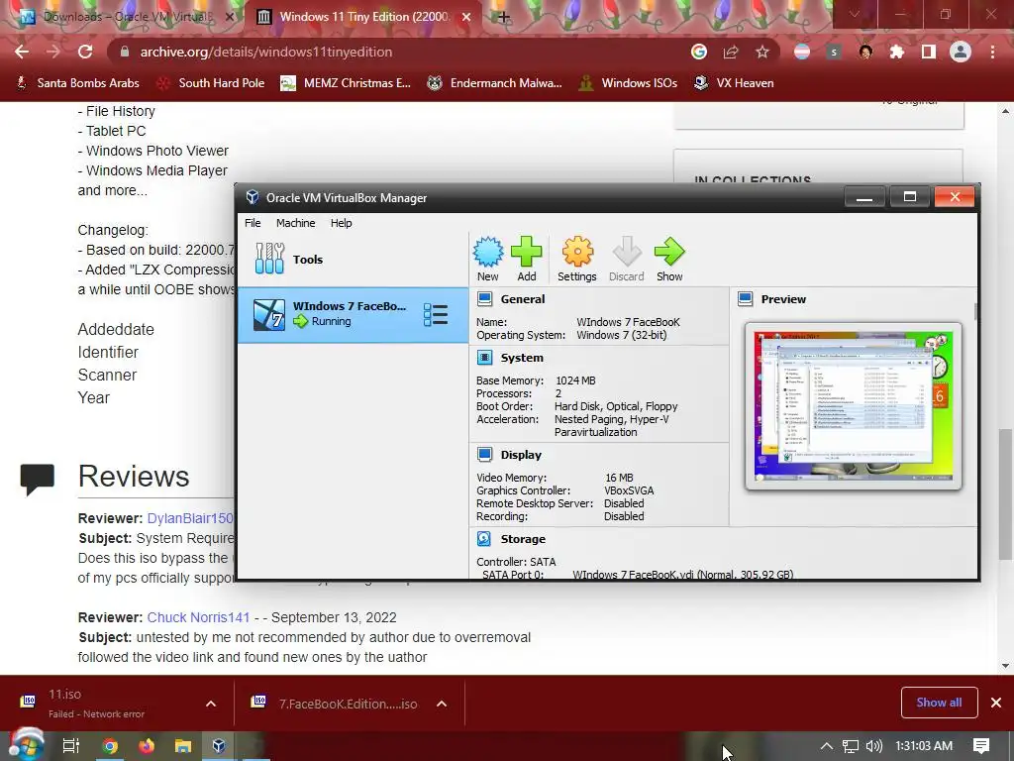Open a new Chrome tab
The height and width of the screenshot is (761, 1014).
click(x=504, y=17)
